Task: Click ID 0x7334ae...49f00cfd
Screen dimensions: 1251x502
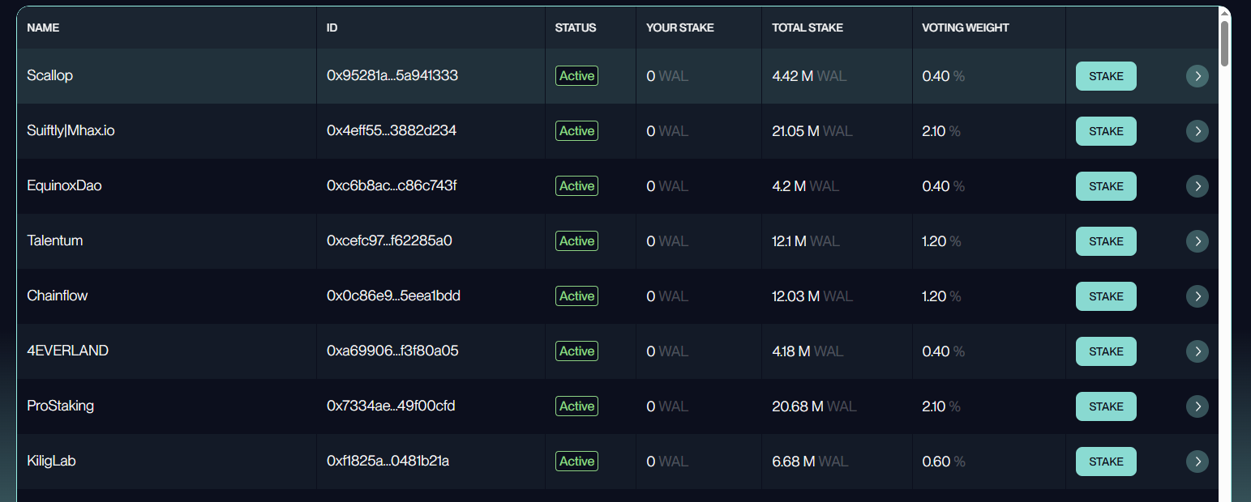Action: pyautogui.click(x=391, y=406)
